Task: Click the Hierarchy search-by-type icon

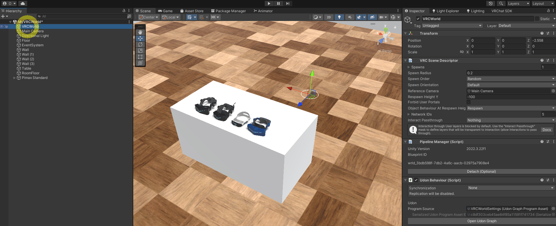Action: 129,16
